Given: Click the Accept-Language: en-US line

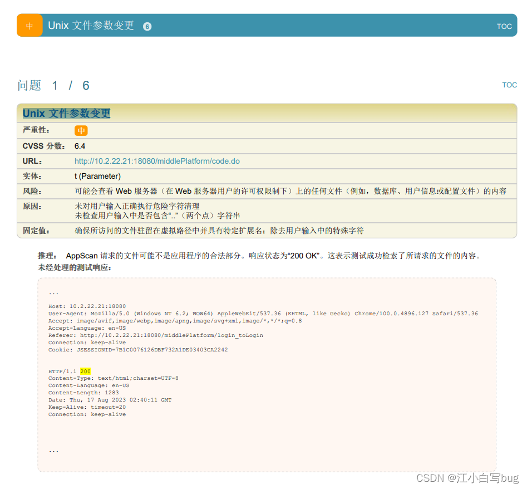Looking at the screenshot, I should [x=87, y=328].
